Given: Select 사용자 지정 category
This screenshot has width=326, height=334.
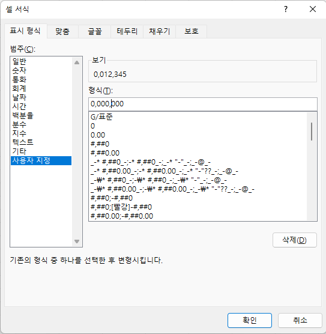Looking at the screenshot, I should (x=41, y=160).
